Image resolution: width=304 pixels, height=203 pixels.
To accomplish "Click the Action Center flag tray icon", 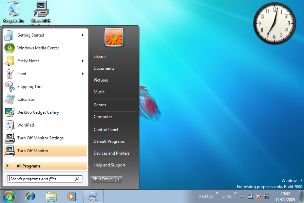I will pos(258,197).
